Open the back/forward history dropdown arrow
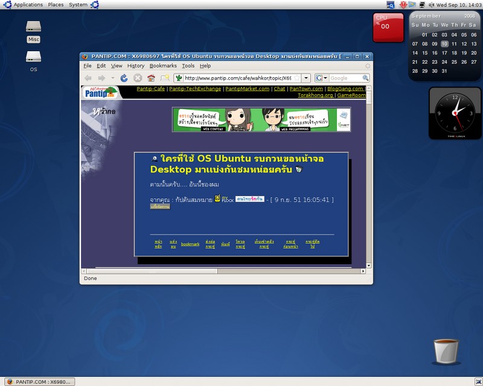Viewport: 483px width, 386px height. pyautogui.click(x=113, y=78)
